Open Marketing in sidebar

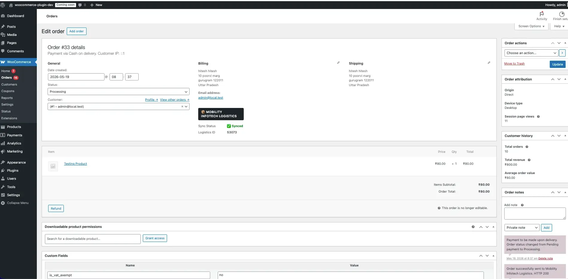(x=15, y=152)
